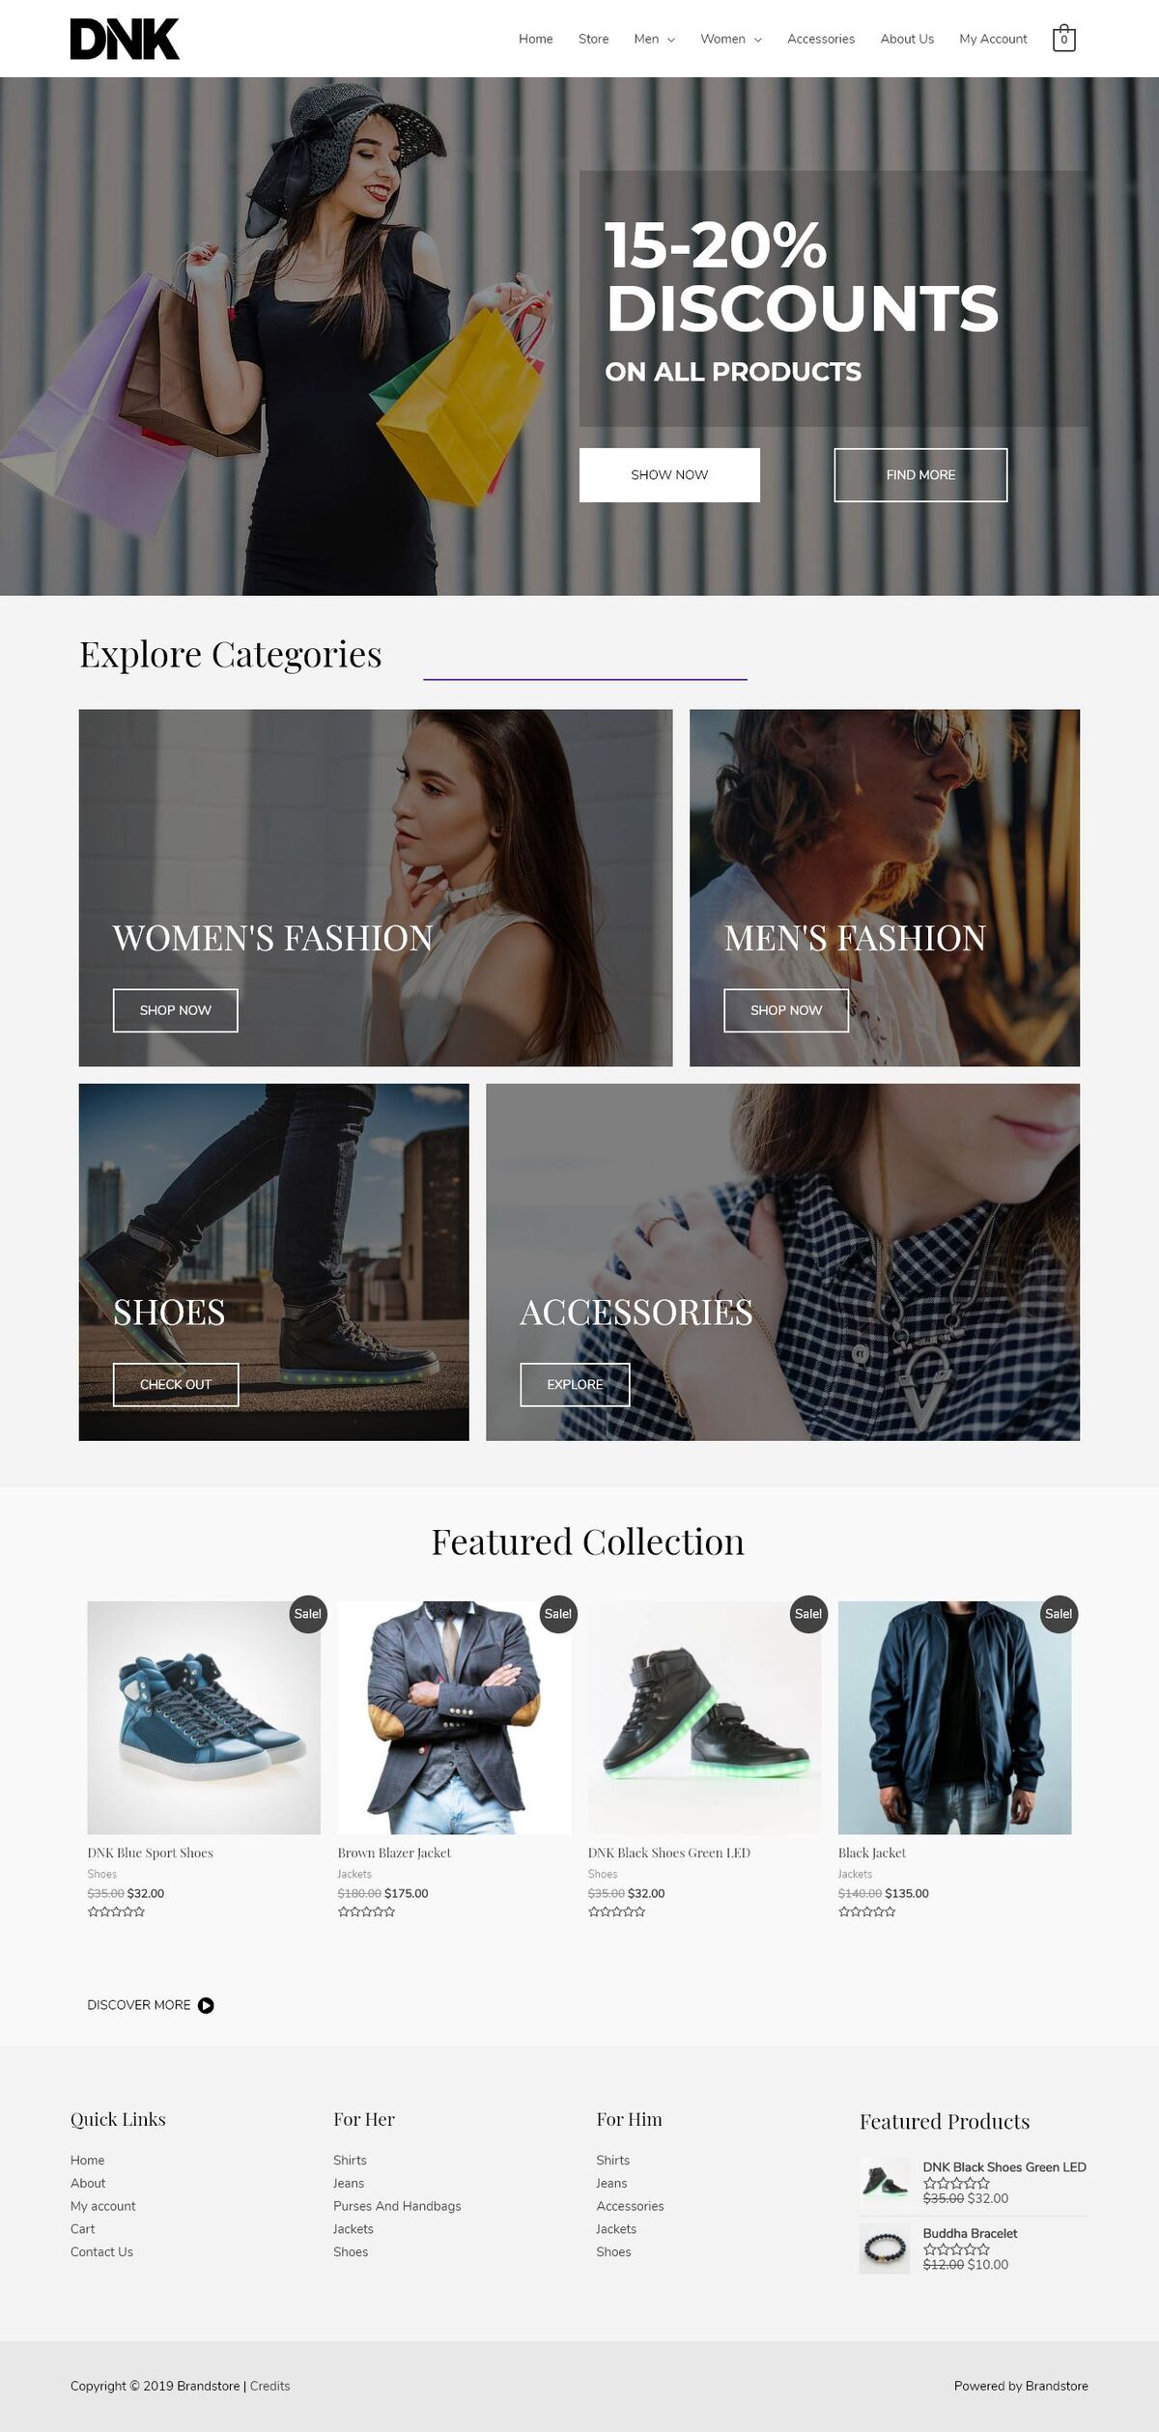Click the SHOW NOW hero button
The height and width of the screenshot is (2432, 1159).
(x=669, y=474)
